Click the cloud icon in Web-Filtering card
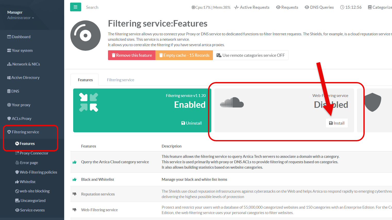The height and width of the screenshot is (220, 392). tap(232, 103)
